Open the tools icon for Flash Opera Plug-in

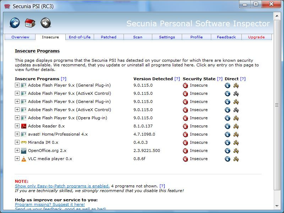tap(236, 118)
